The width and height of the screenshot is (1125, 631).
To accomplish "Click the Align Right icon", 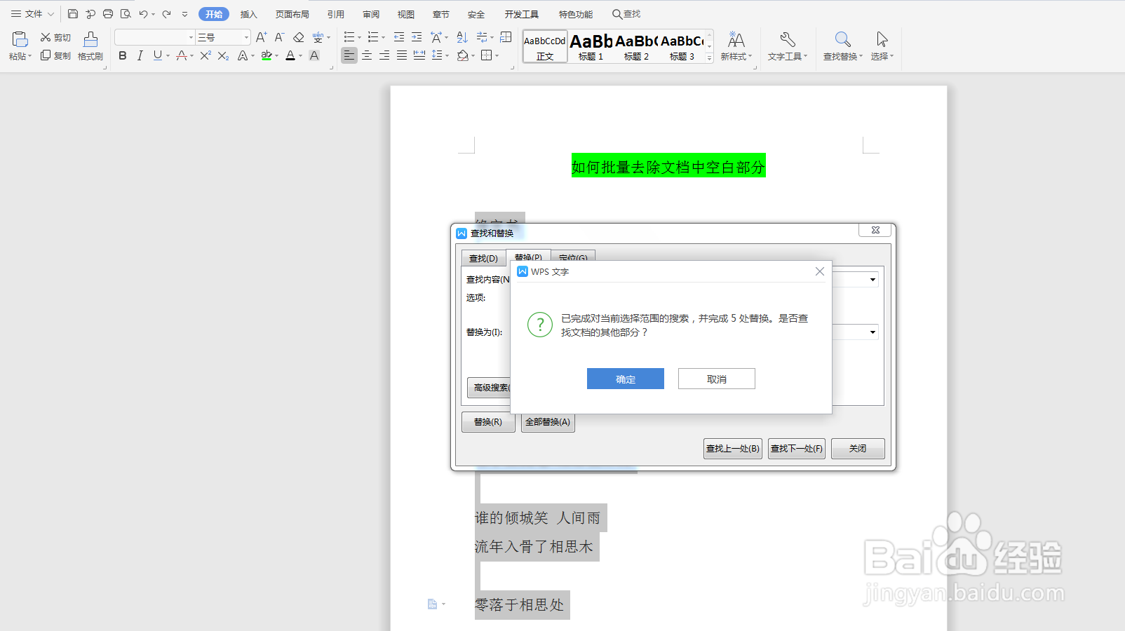I will pyautogui.click(x=384, y=55).
